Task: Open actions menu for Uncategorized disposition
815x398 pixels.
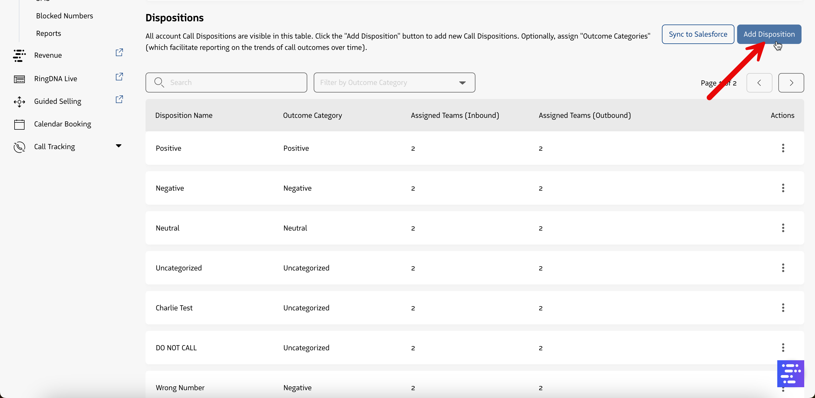Action: coord(783,268)
